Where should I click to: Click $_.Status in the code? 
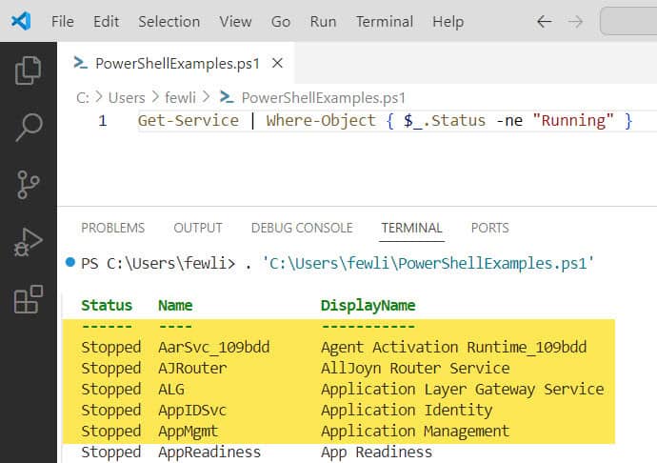coord(444,121)
